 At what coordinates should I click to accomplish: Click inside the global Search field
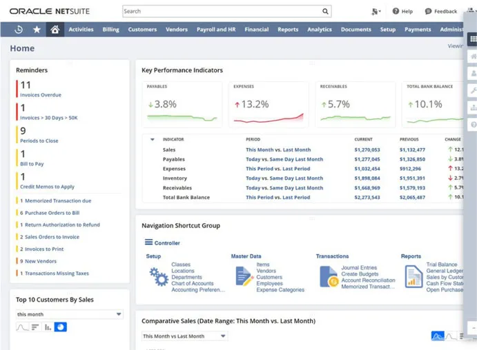click(x=221, y=12)
